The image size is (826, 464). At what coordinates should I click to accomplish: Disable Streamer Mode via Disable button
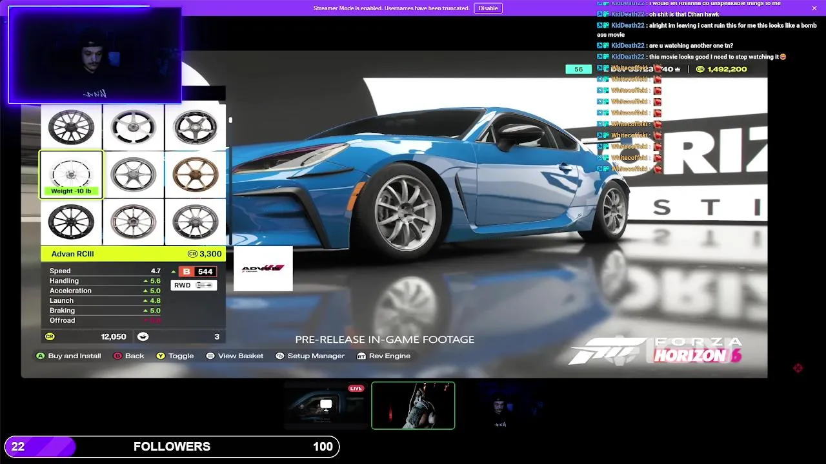[x=488, y=8]
